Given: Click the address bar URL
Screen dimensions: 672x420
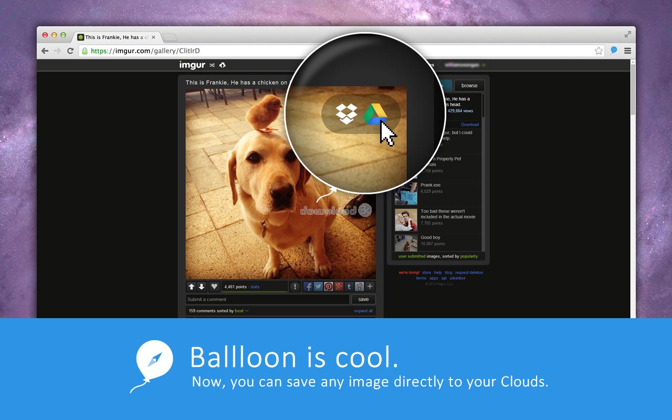Looking at the screenshot, I should 145,51.
